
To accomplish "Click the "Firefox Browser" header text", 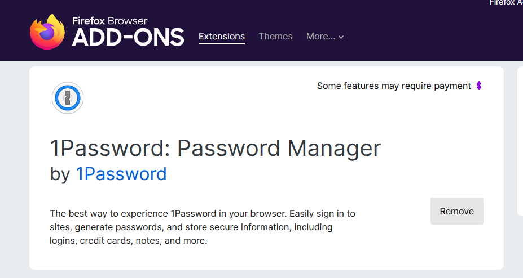I will [109, 21].
